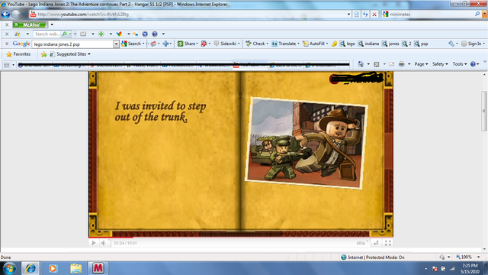The height and width of the screenshot is (275, 488).
Task: Open the search provider dropdown arrow
Action: tap(485, 14)
